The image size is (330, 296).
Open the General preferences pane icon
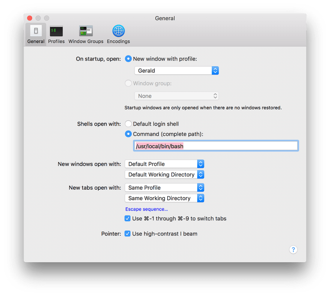[x=36, y=34]
